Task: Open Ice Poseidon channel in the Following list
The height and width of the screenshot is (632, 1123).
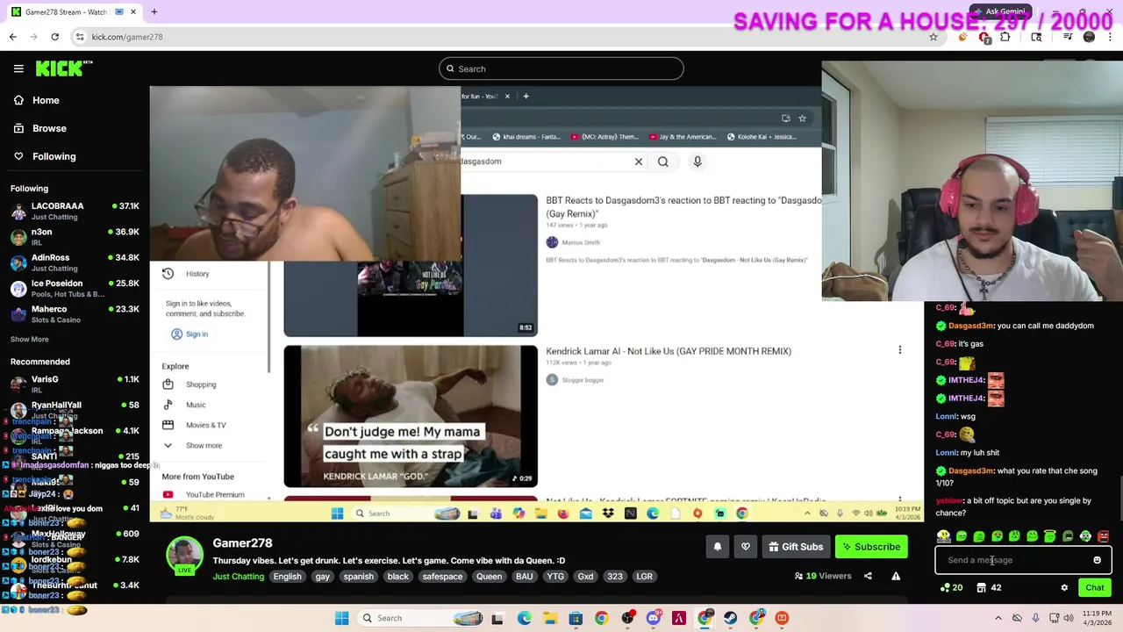Action: pyautogui.click(x=75, y=288)
